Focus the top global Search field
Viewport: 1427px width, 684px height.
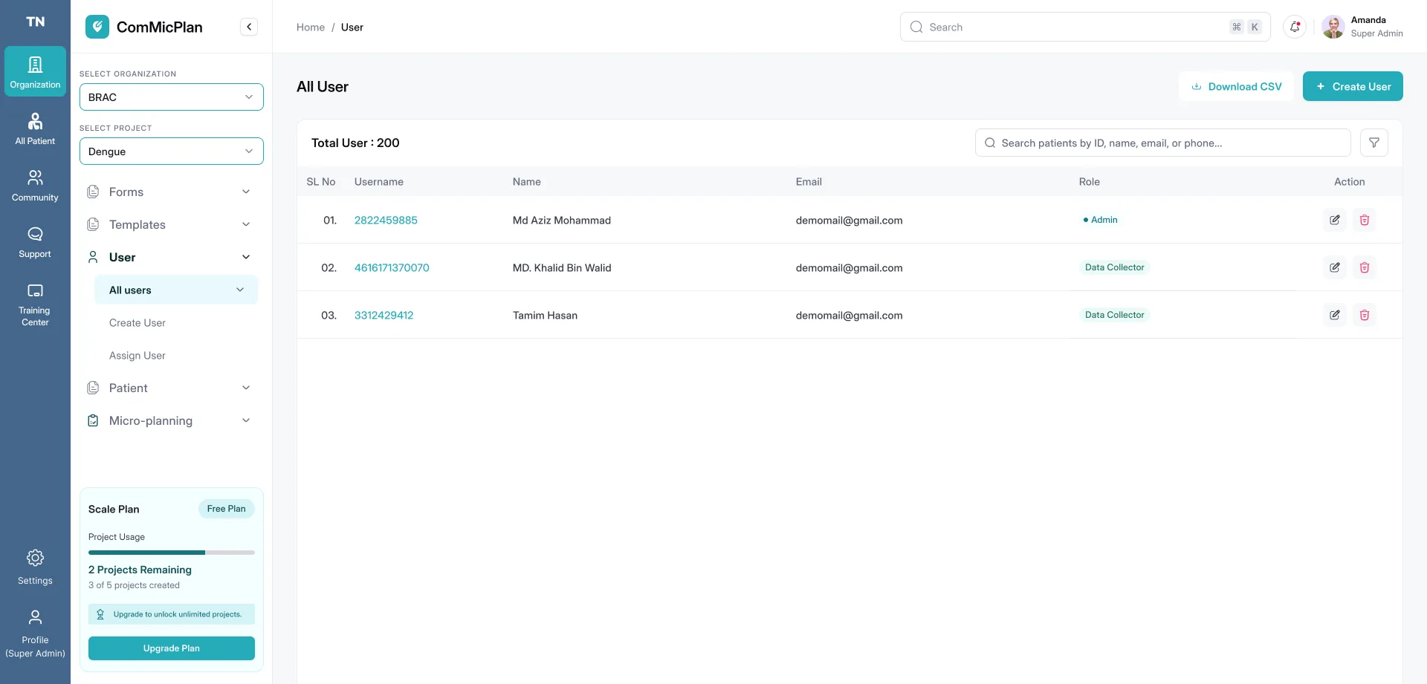coord(1085,27)
